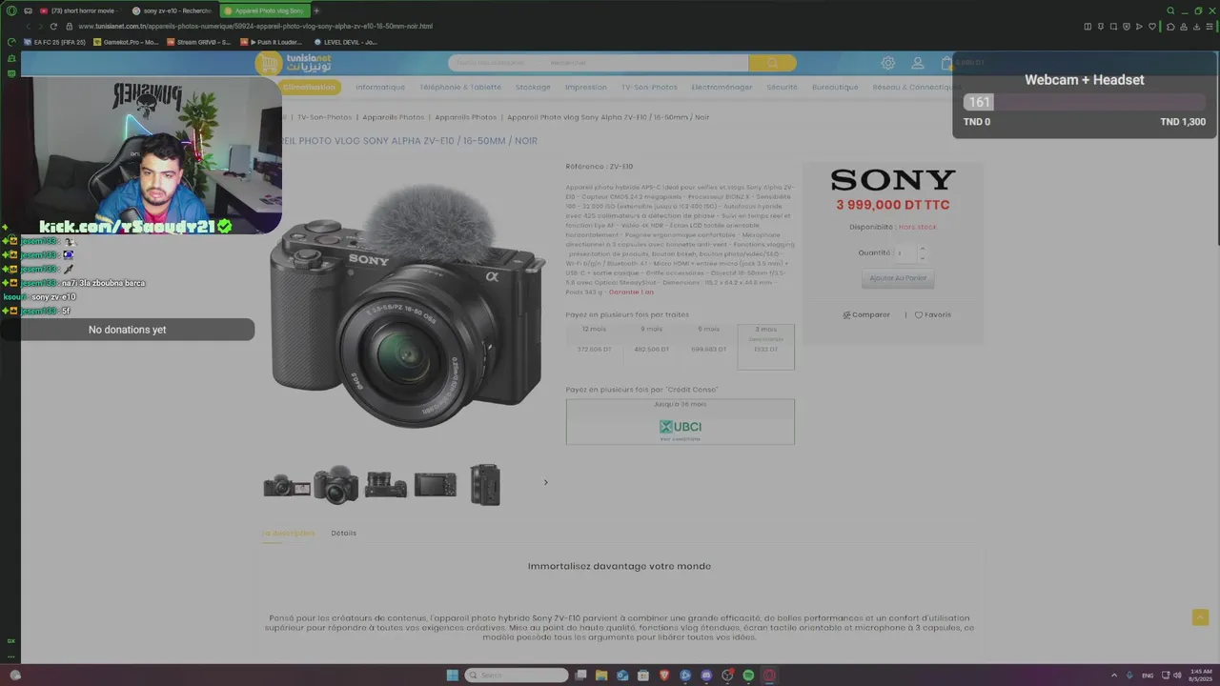Screen dimensions: 1220x686
Task: Open EA FC 25 bookmark
Action: coord(54,42)
